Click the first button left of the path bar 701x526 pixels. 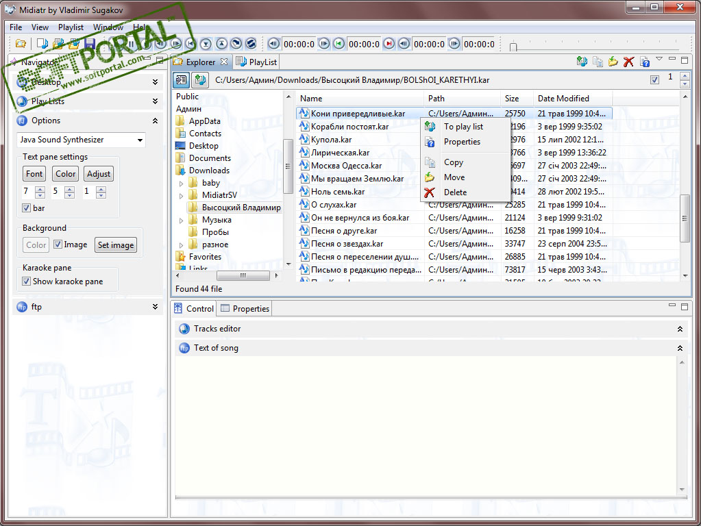pyautogui.click(x=181, y=80)
